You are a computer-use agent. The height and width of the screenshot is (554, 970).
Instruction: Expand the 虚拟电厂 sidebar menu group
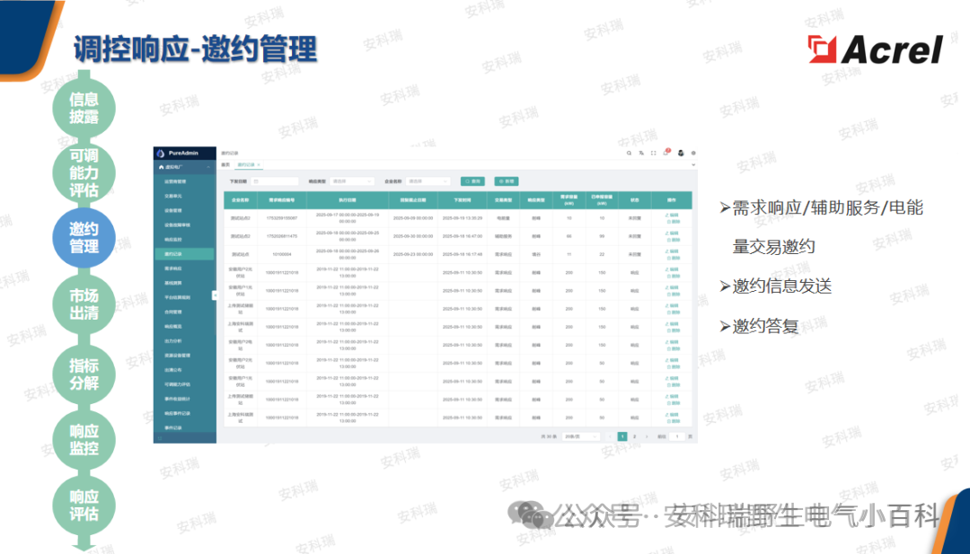tap(184, 167)
